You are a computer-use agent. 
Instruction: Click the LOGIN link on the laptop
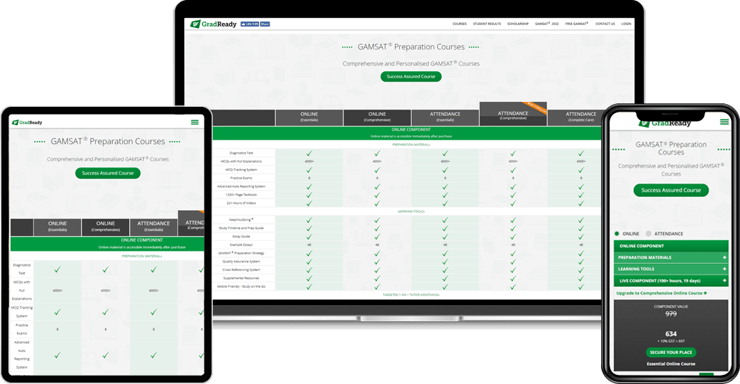(x=626, y=24)
